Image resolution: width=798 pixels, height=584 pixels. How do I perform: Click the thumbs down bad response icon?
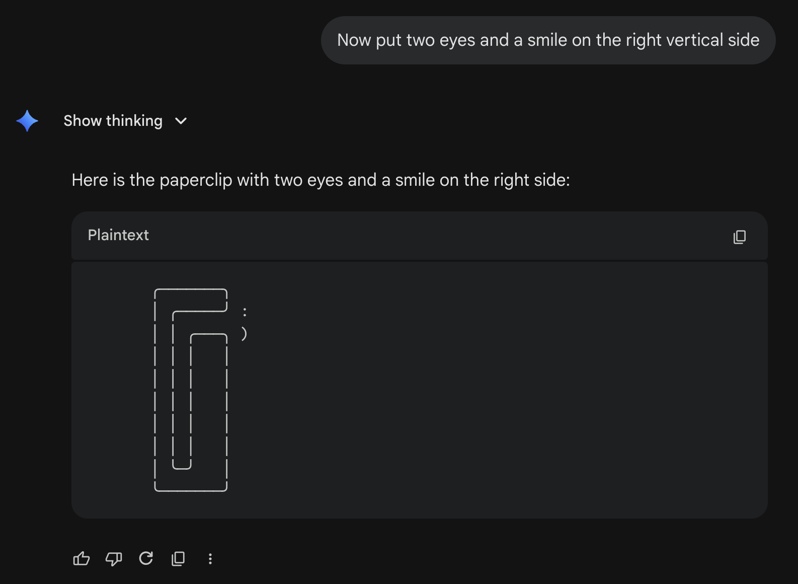click(x=114, y=558)
